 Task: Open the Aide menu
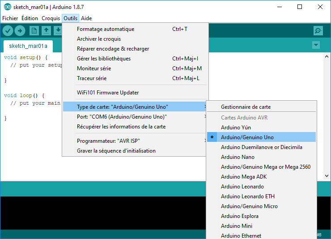[x=86, y=18]
